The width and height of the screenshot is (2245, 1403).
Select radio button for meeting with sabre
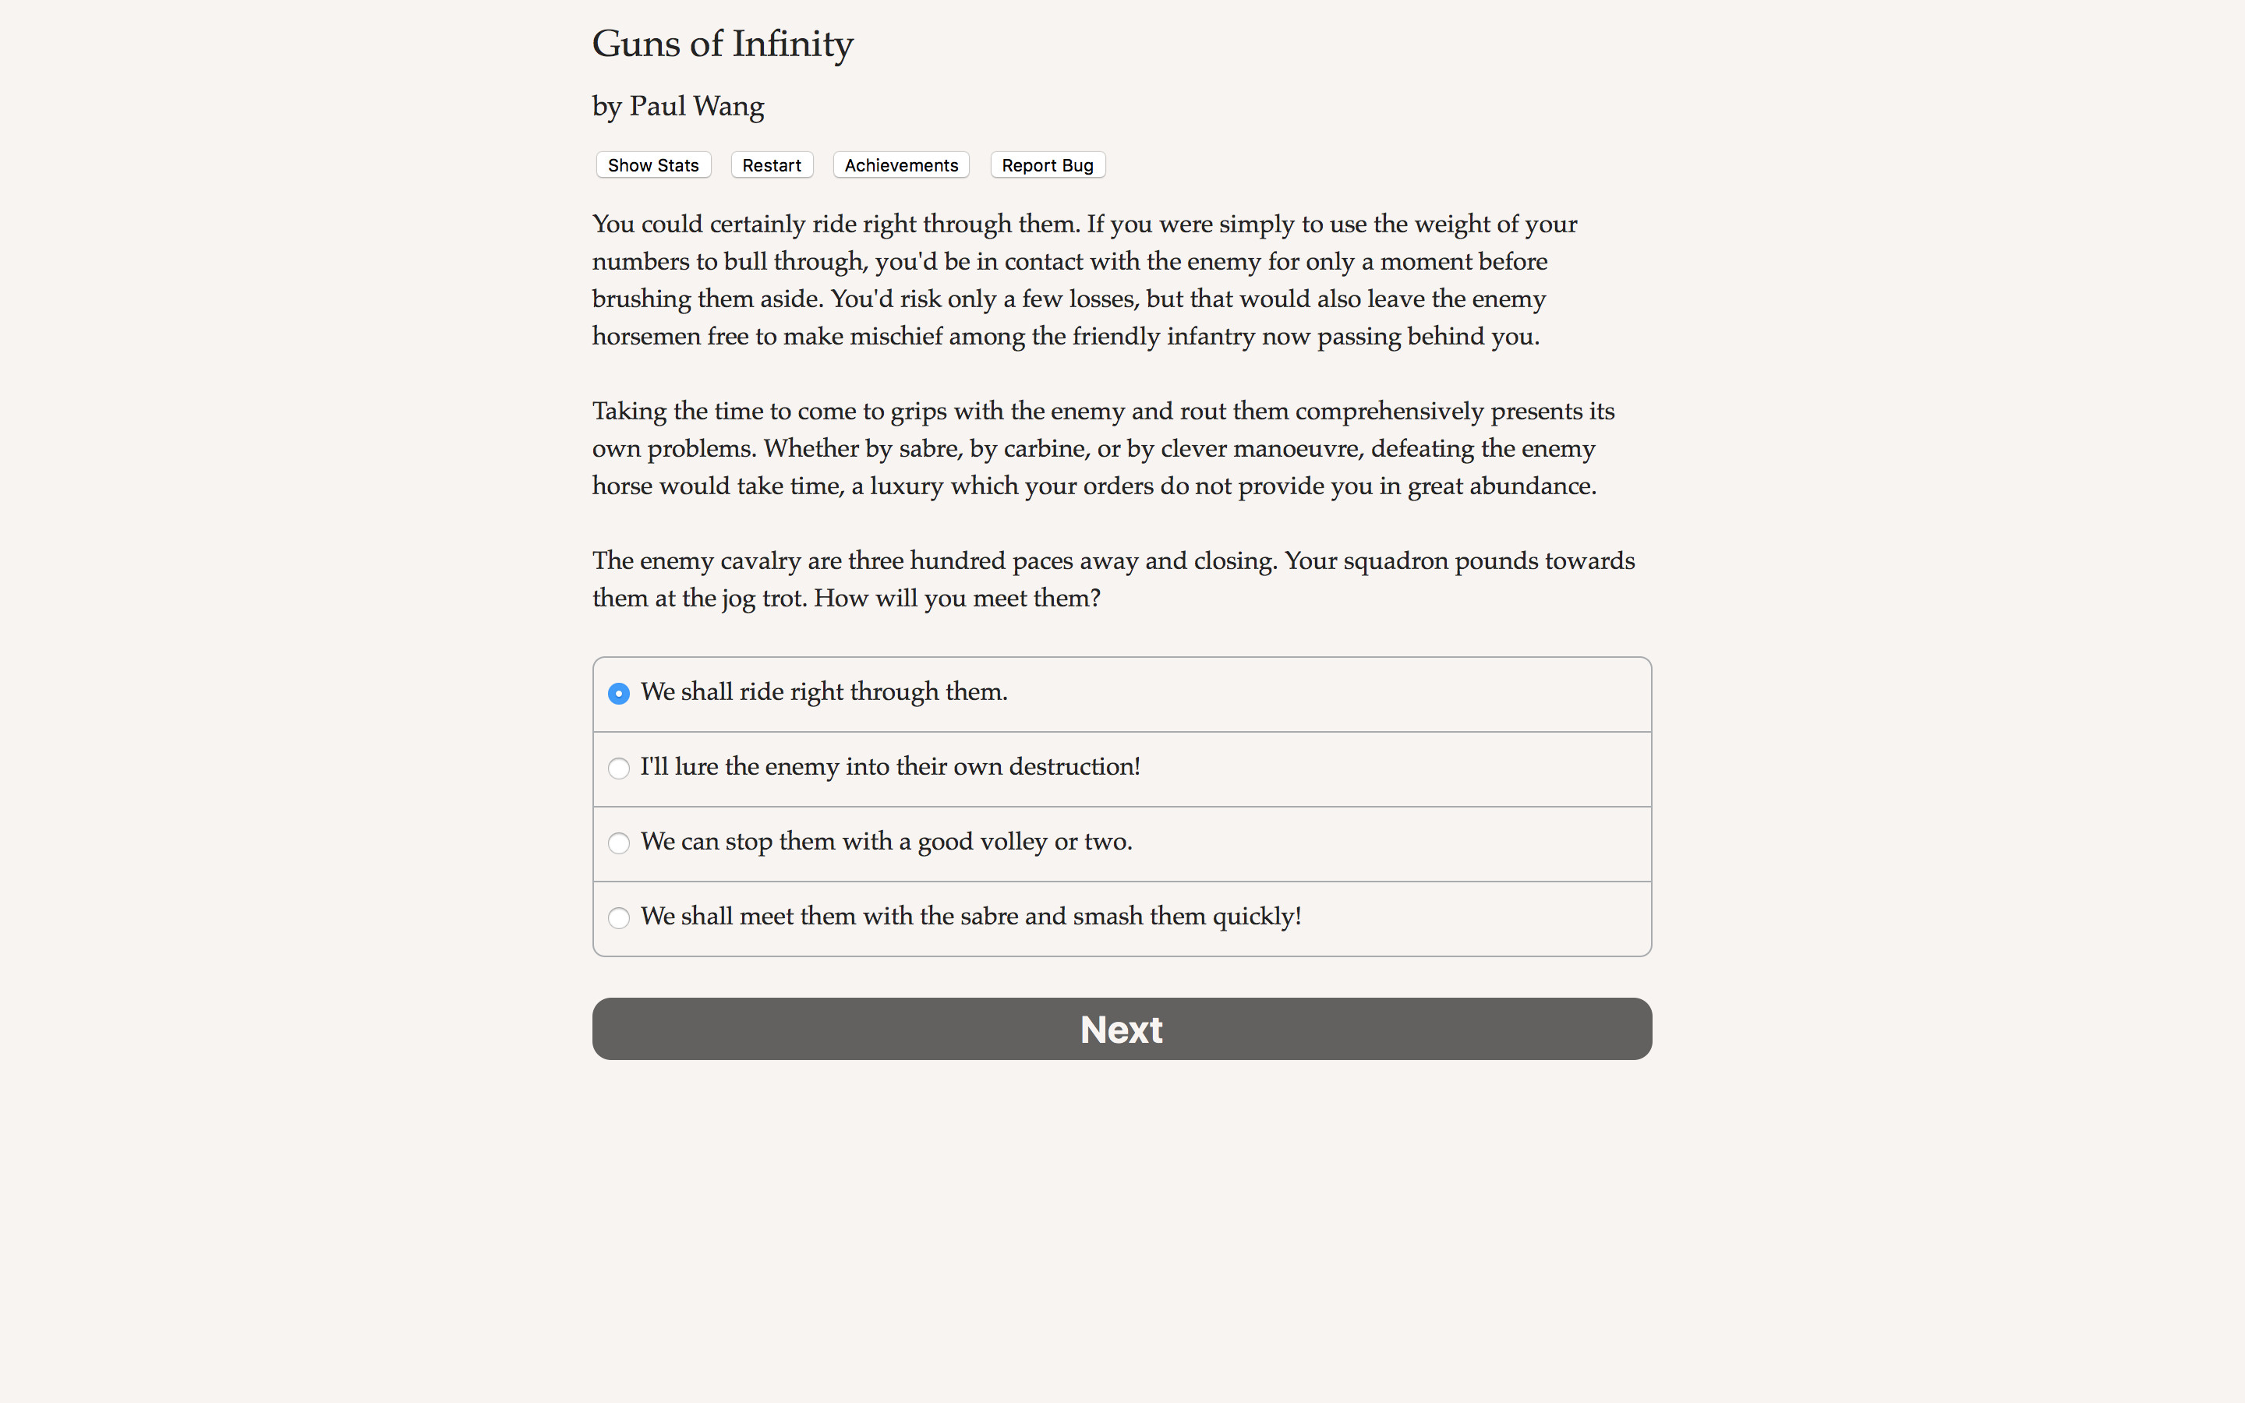tap(619, 917)
